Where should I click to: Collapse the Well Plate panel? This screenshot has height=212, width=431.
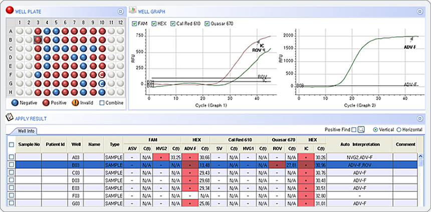(120, 11)
